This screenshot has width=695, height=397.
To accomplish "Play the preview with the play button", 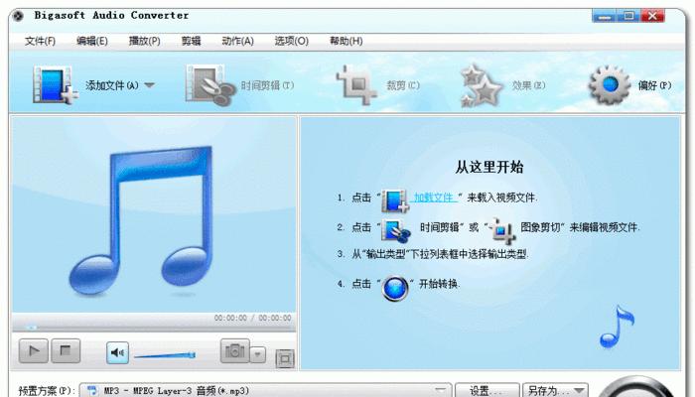I will pos(33,351).
